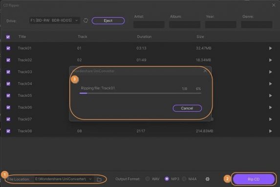The width and height of the screenshot is (280, 187).
Task: Select M4A output format
Action: click(184, 179)
